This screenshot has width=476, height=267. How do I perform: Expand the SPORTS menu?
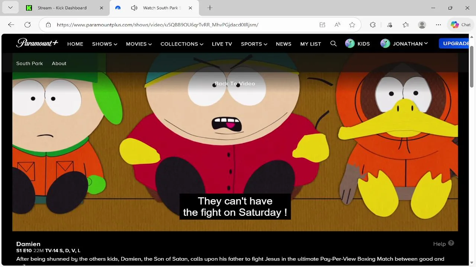[254, 44]
